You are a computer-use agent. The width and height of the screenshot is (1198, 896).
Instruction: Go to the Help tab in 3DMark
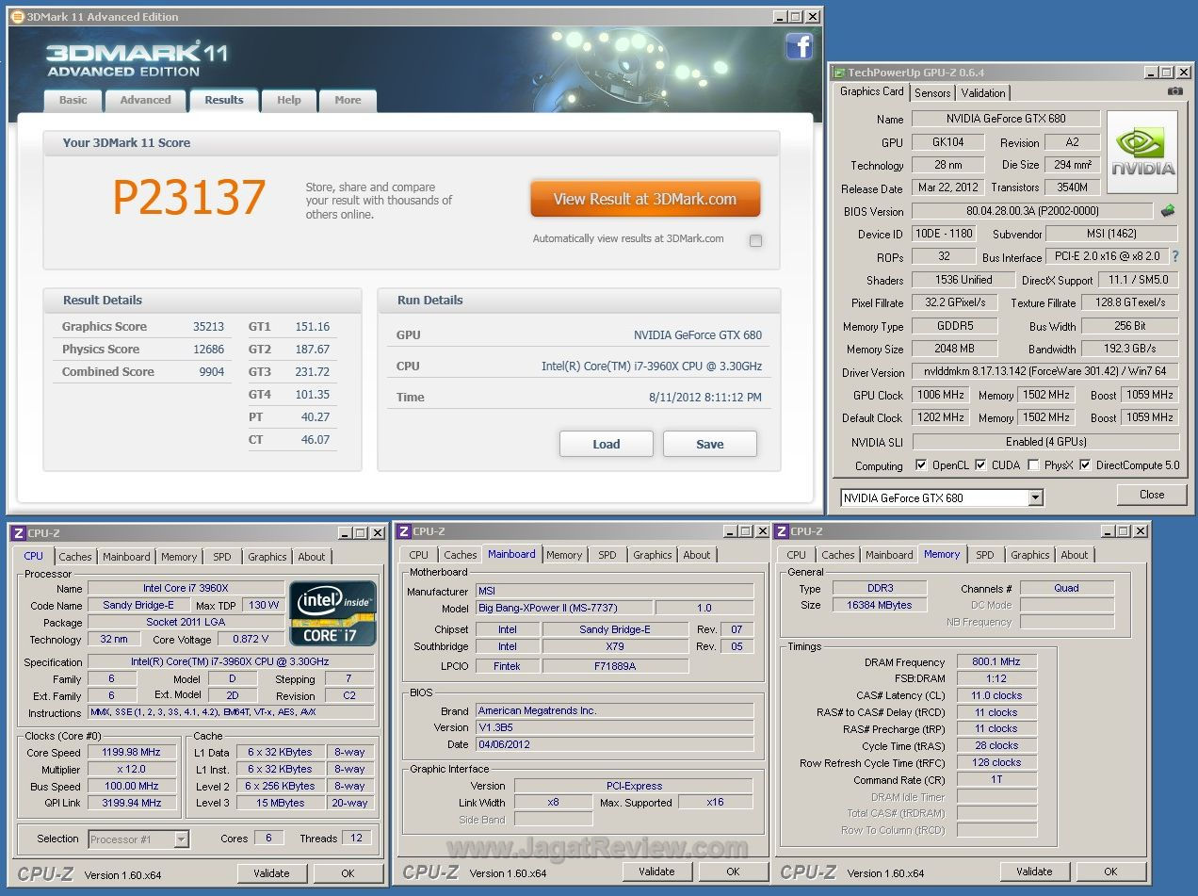click(288, 100)
